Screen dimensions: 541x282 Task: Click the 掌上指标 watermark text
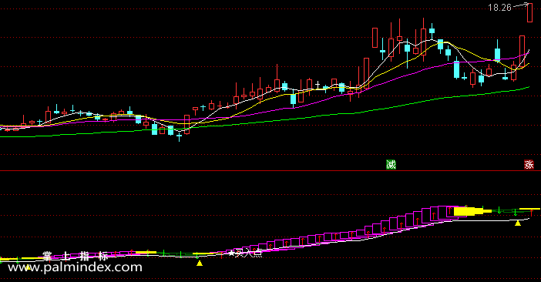[x=76, y=256]
